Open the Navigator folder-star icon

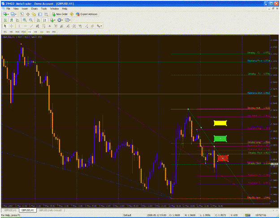[x=34, y=14]
